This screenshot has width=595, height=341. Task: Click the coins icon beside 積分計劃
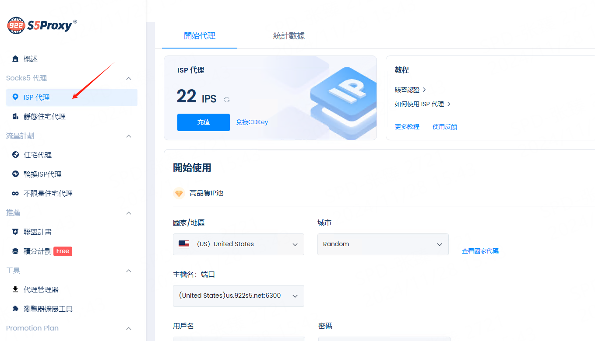tap(15, 251)
